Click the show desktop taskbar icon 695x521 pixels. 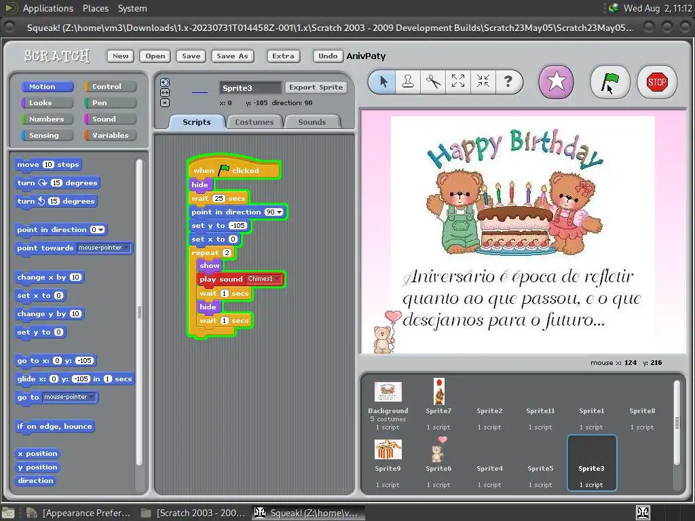click(x=8, y=513)
